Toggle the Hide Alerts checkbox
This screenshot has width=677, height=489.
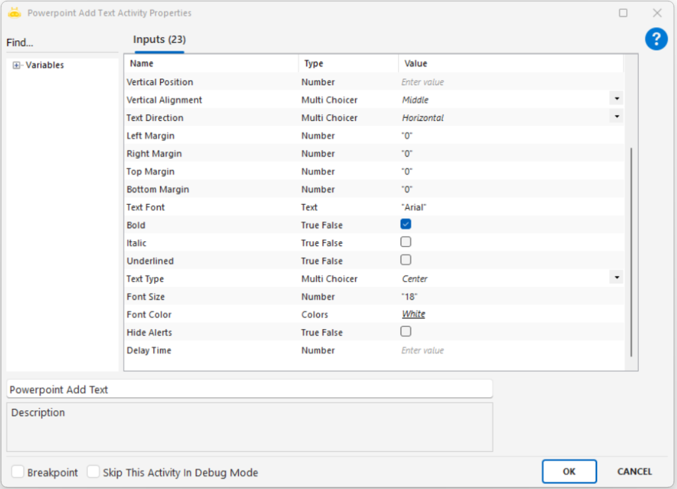406,332
